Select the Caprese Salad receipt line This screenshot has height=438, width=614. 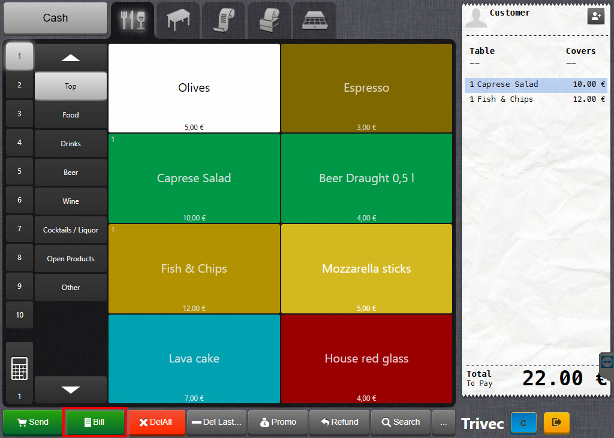(x=536, y=84)
